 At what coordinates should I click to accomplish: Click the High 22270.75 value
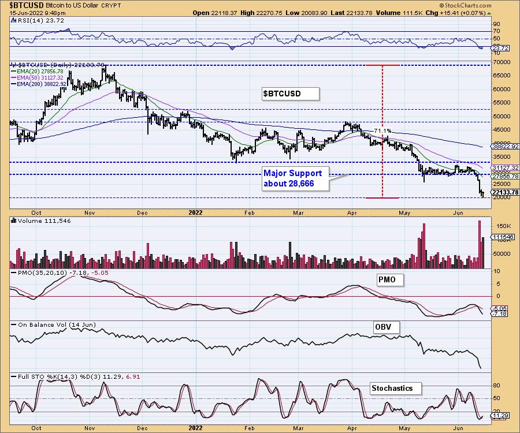262,13
